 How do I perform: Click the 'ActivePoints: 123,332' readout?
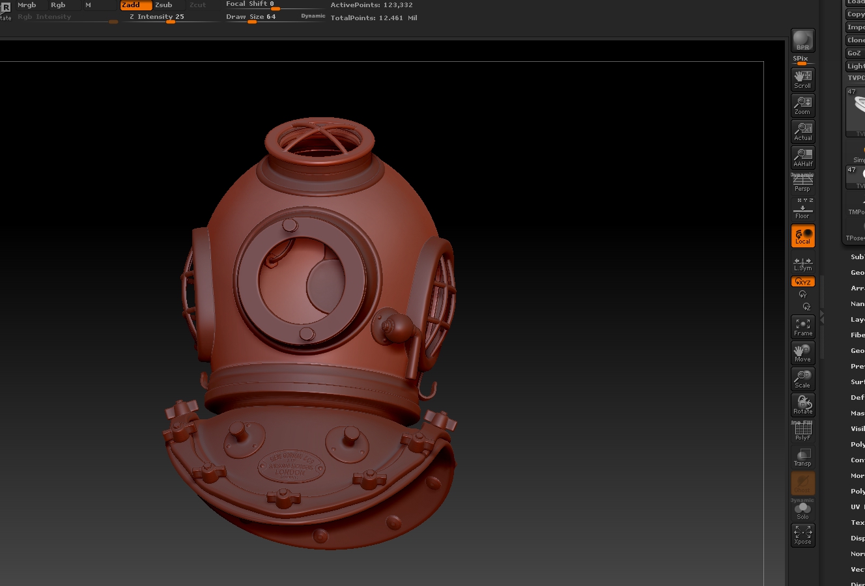[371, 5]
